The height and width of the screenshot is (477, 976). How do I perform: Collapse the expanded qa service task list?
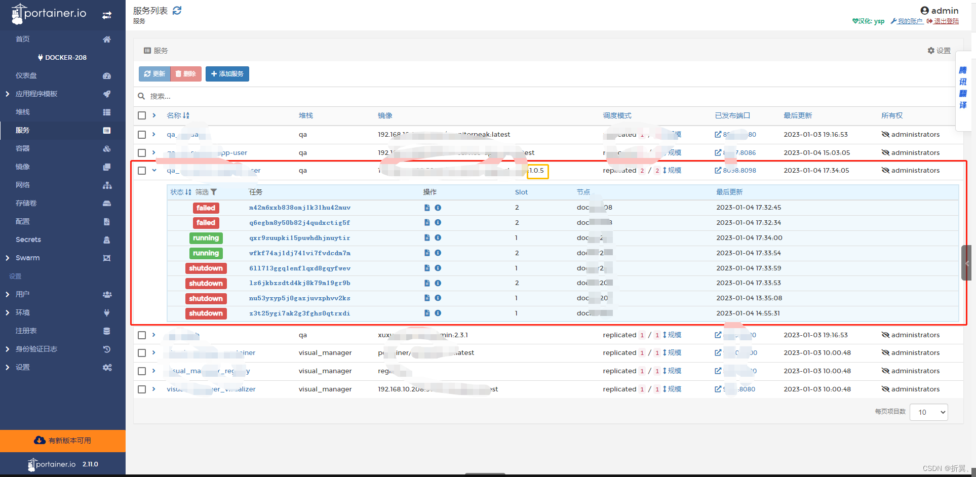pos(154,170)
